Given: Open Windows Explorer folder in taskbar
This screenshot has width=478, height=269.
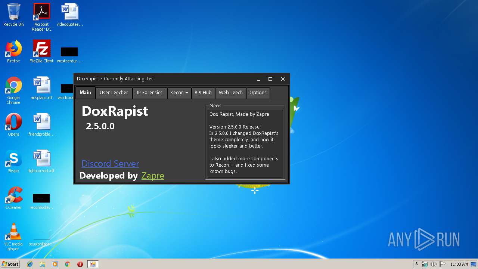Looking at the screenshot, I should coord(42,264).
